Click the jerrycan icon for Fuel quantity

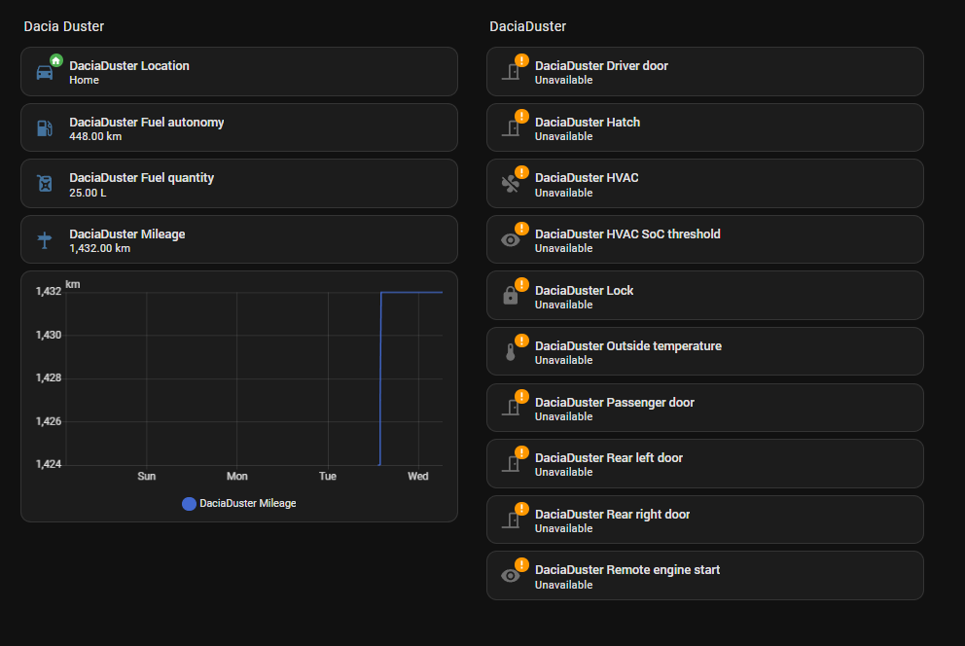tap(45, 184)
